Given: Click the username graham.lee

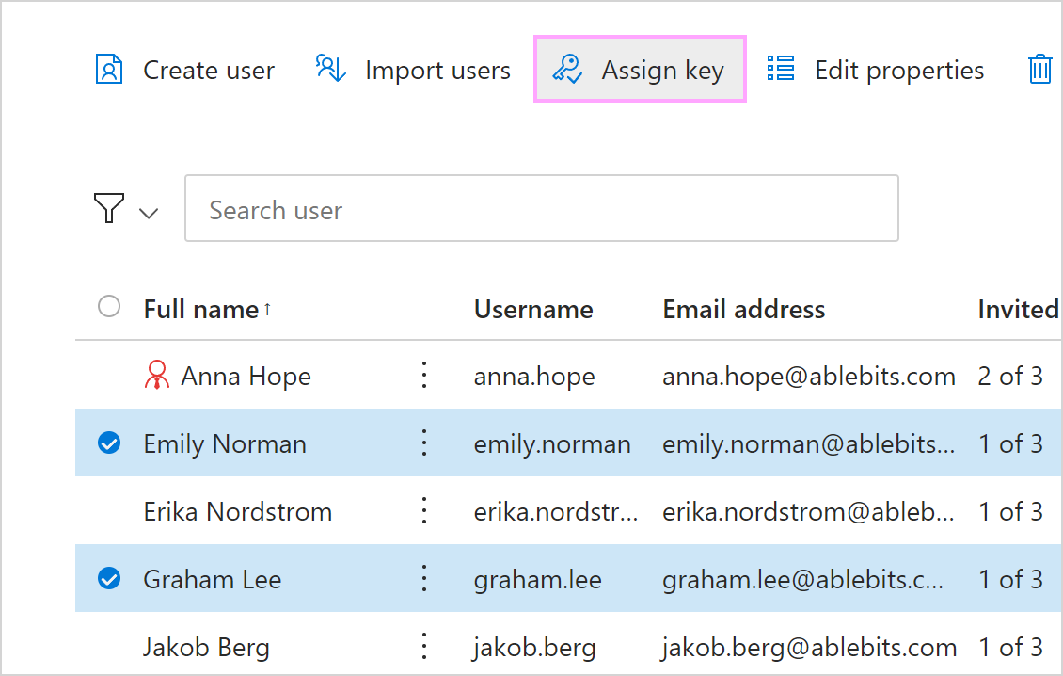Looking at the screenshot, I should [537, 580].
